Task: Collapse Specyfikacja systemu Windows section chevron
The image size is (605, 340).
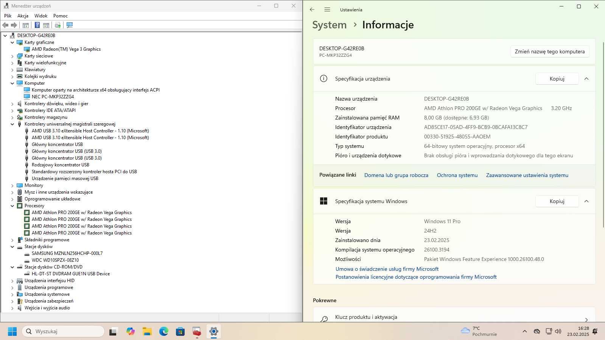Action: pos(586,201)
